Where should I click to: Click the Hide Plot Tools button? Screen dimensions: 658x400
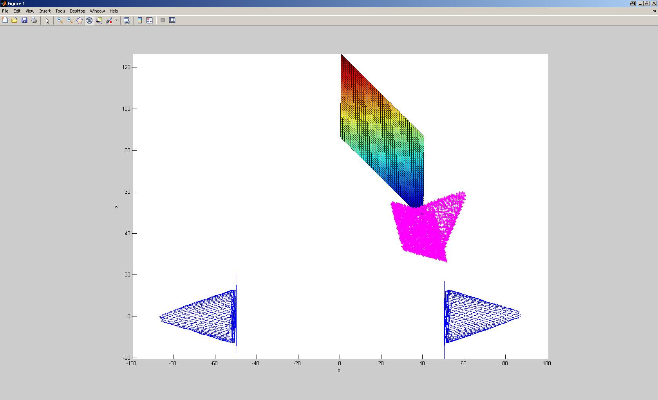tap(163, 20)
